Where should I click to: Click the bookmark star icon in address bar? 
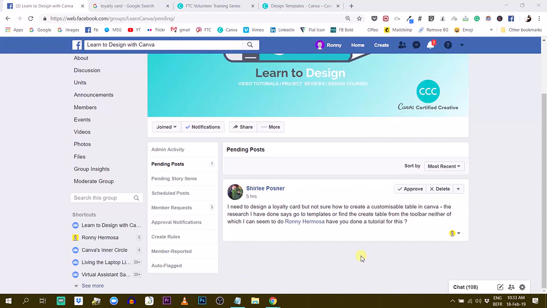click(x=359, y=19)
